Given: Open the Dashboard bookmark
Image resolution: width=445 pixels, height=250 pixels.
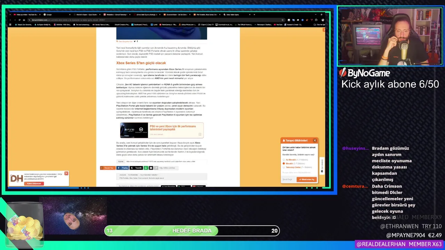Looking at the screenshot, I should (140, 25).
